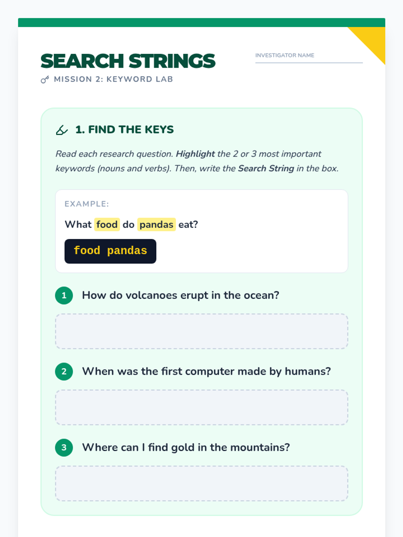Click the question about finding gold in the mountains
Screen dimensions: 403x537
pos(186,447)
